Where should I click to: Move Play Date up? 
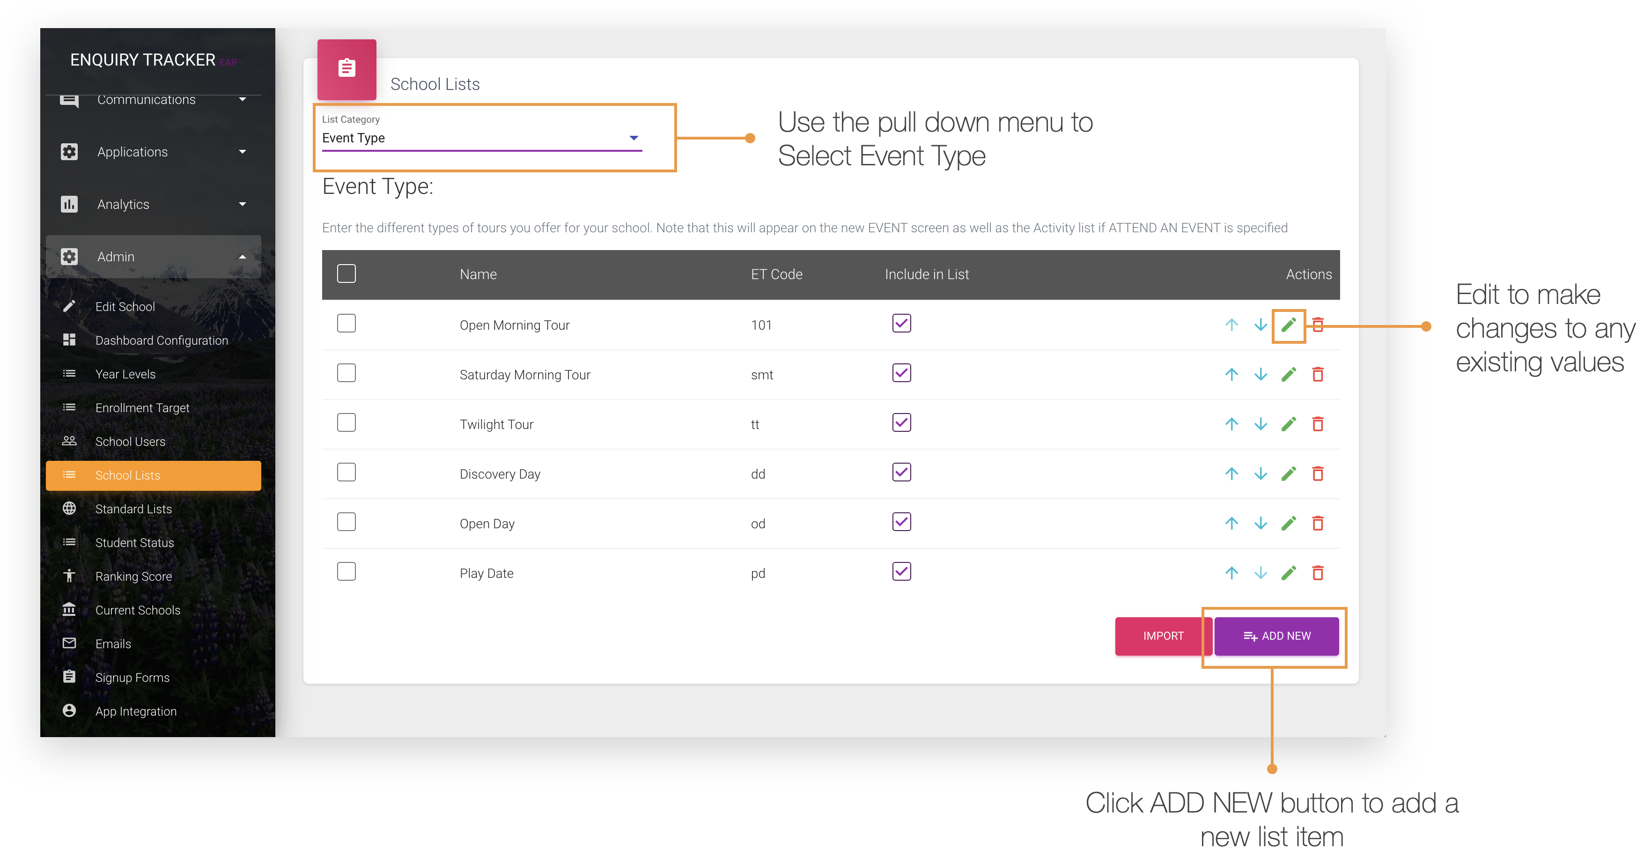coord(1231,573)
